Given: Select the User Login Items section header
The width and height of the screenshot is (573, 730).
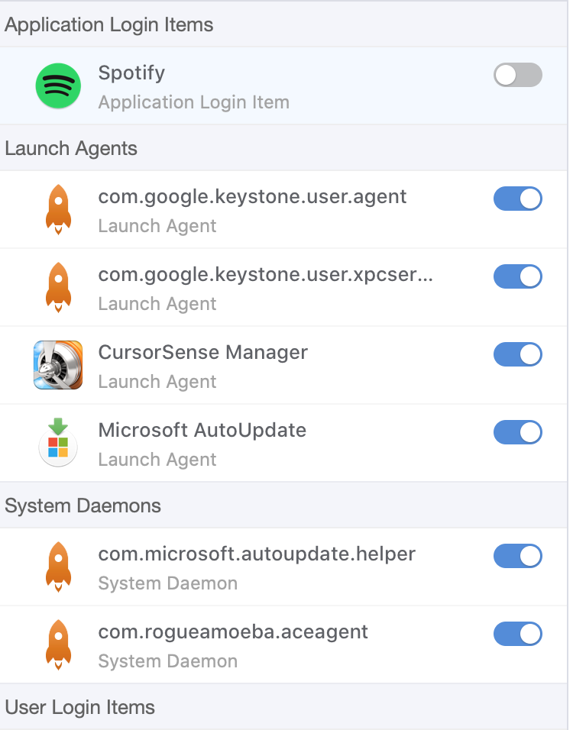Looking at the screenshot, I should (80, 707).
